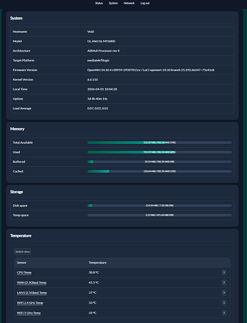Image resolution: width=247 pixels, height=323 pixels.
Task: Click the Model row label
Action: [x=17, y=41]
